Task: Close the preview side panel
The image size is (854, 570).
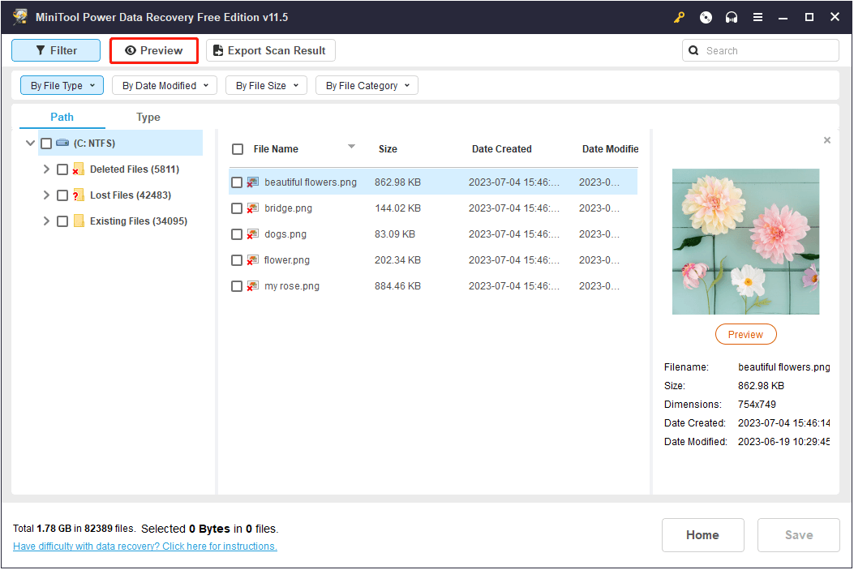Action: [826, 140]
